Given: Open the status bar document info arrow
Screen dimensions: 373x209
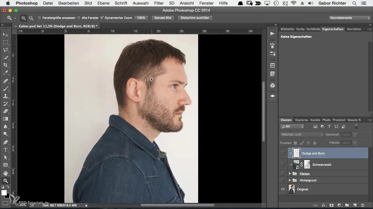Looking at the screenshot, I should pyautogui.click(x=86, y=205).
